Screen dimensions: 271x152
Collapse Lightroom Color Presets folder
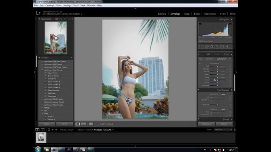click(42, 70)
